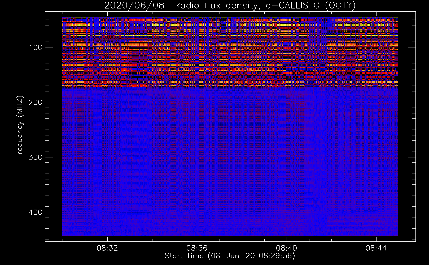Click the 'Frequency (MHZ)' y-axis label
The image size is (429, 265).
tap(20, 127)
